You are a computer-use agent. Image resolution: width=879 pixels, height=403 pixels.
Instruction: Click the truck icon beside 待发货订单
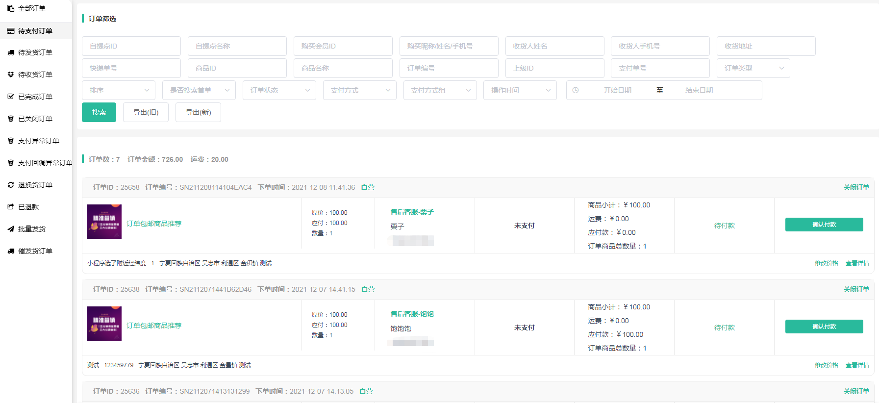11,52
